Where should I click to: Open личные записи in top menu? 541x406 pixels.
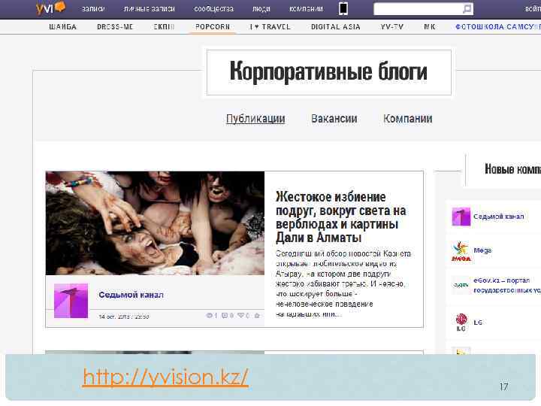pyautogui.click(x=150, y=9)
